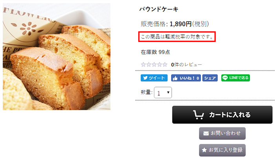Share via the シェア button
The height and width of the screenshot is (159, 275).
pyautogui.click(x=210, y=78)
